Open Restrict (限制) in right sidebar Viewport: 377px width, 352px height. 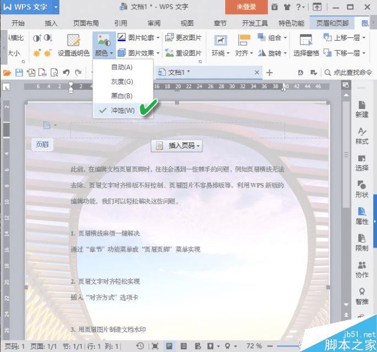tap(362, 243)
